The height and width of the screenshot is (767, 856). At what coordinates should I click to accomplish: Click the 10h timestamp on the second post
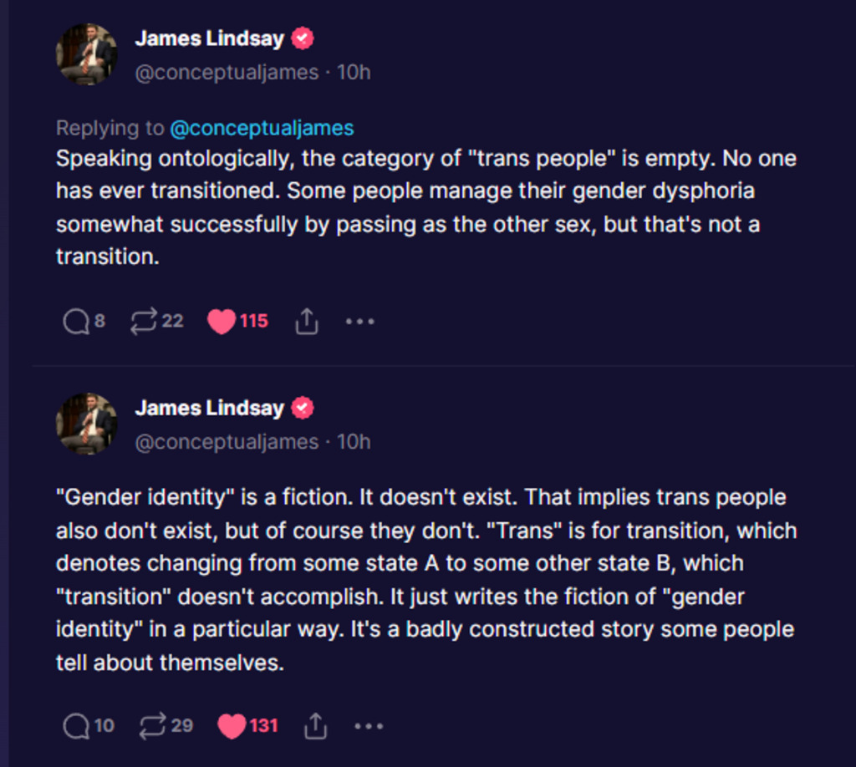tap(354, 442)
